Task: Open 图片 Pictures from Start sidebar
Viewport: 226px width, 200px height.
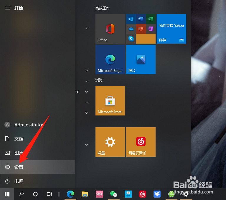Action: [38, 153]
